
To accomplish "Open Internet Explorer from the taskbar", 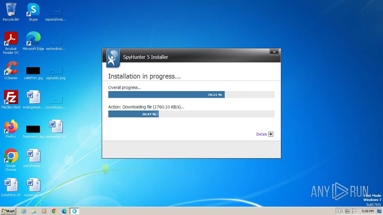I will pyautogui.click(x=24, y=211).
